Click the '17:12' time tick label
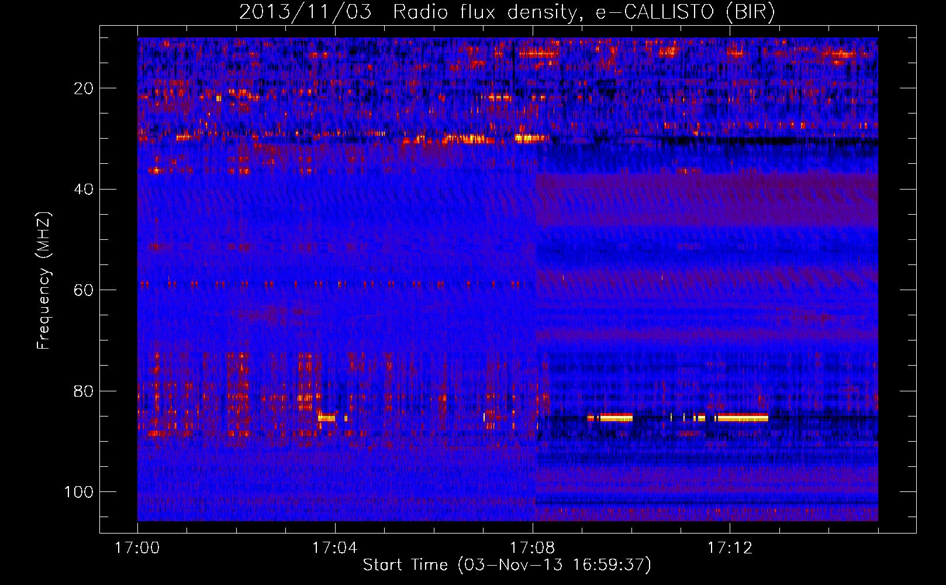 [730, 548]
